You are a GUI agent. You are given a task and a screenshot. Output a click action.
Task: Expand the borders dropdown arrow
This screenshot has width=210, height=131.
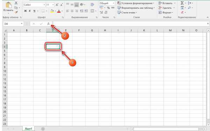pos(47,11)
